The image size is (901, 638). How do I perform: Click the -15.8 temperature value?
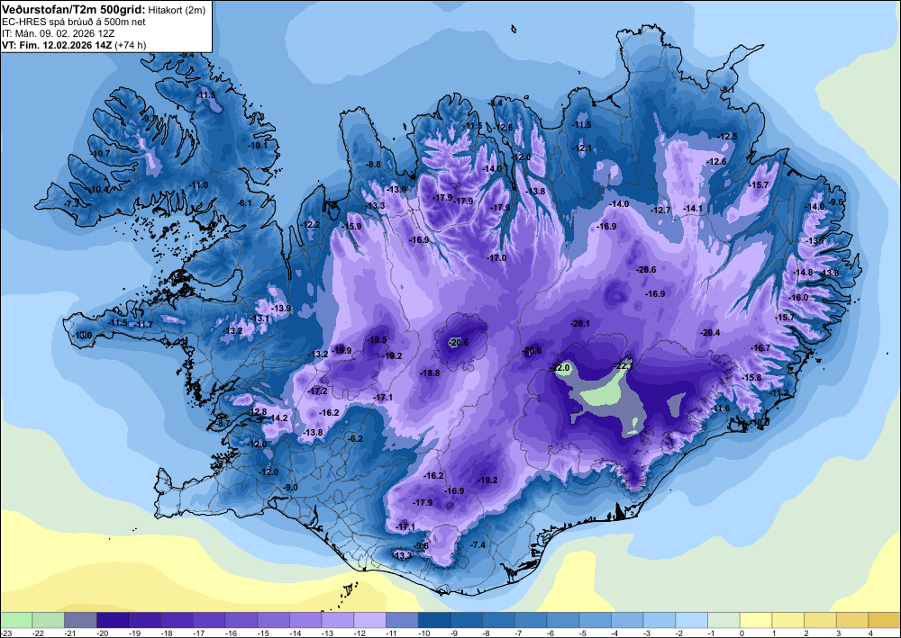pos(751,378)
